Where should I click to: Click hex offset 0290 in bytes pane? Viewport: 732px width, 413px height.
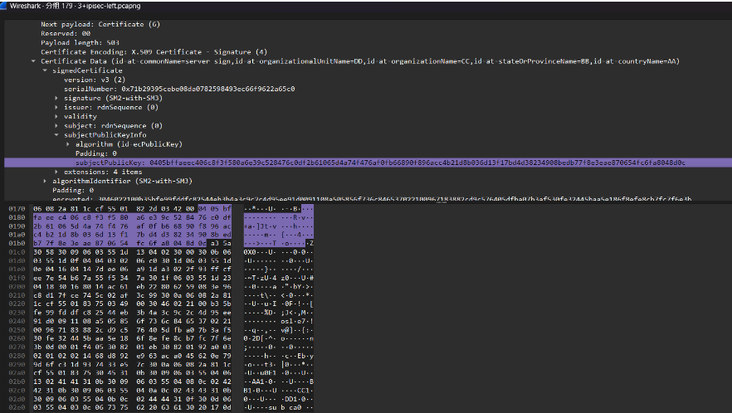17,364
